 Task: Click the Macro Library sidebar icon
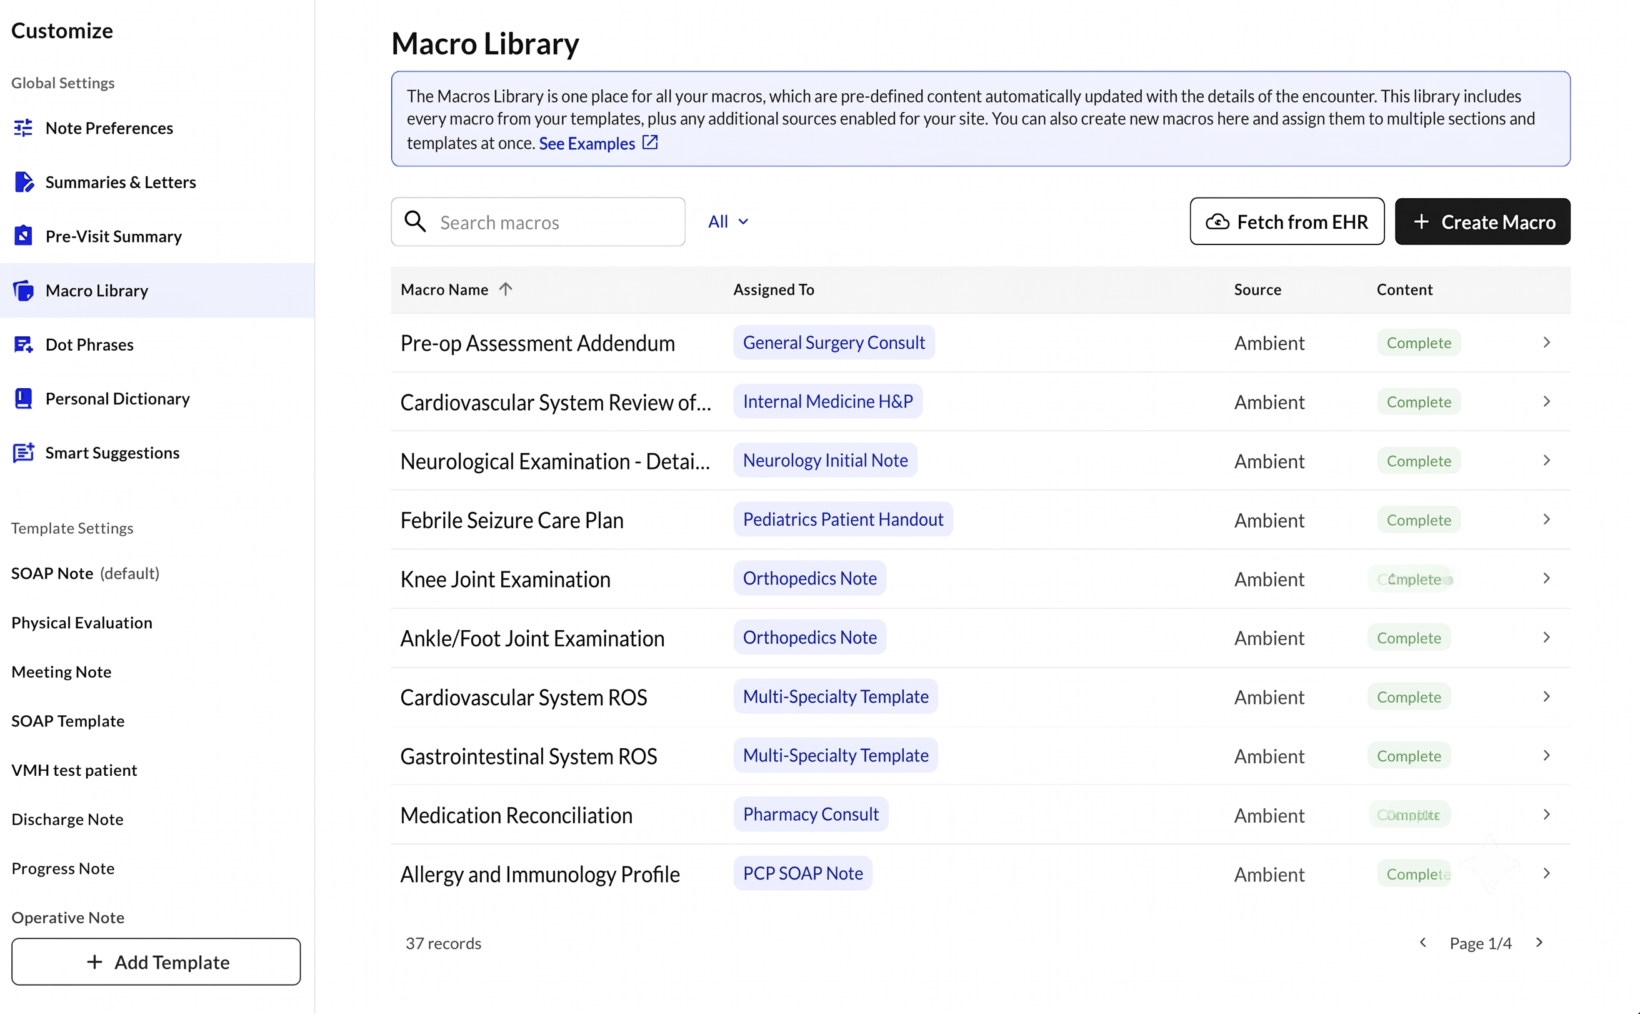(24, 291)
